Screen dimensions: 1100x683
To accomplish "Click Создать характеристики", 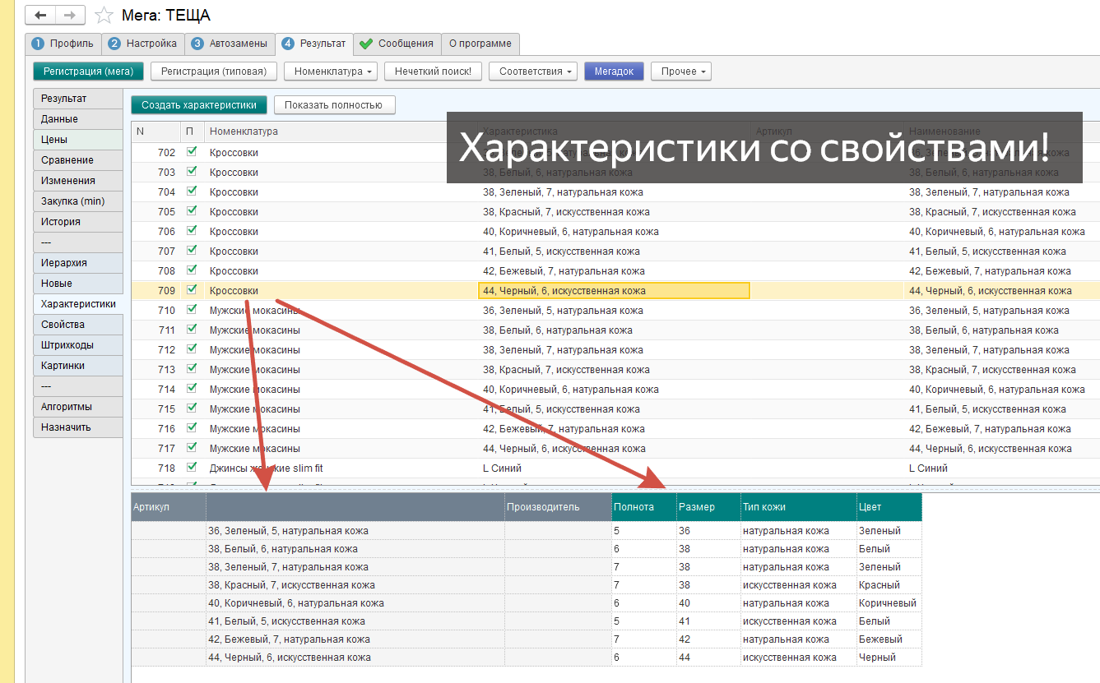I will pos(199,105).
